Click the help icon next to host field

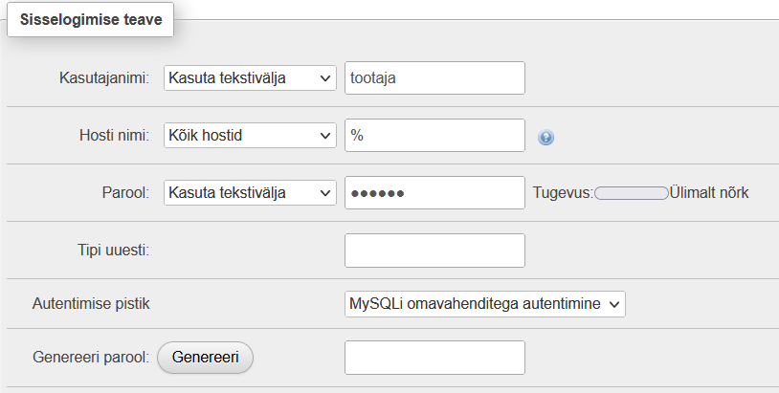tap(545, 137)
